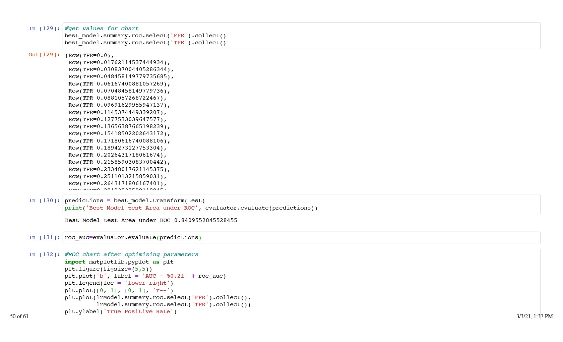The height and width of the screenshot is (342, 563).
Task: Place cursor on the select('TPR') line in cell 129
Action: point(145,43)
